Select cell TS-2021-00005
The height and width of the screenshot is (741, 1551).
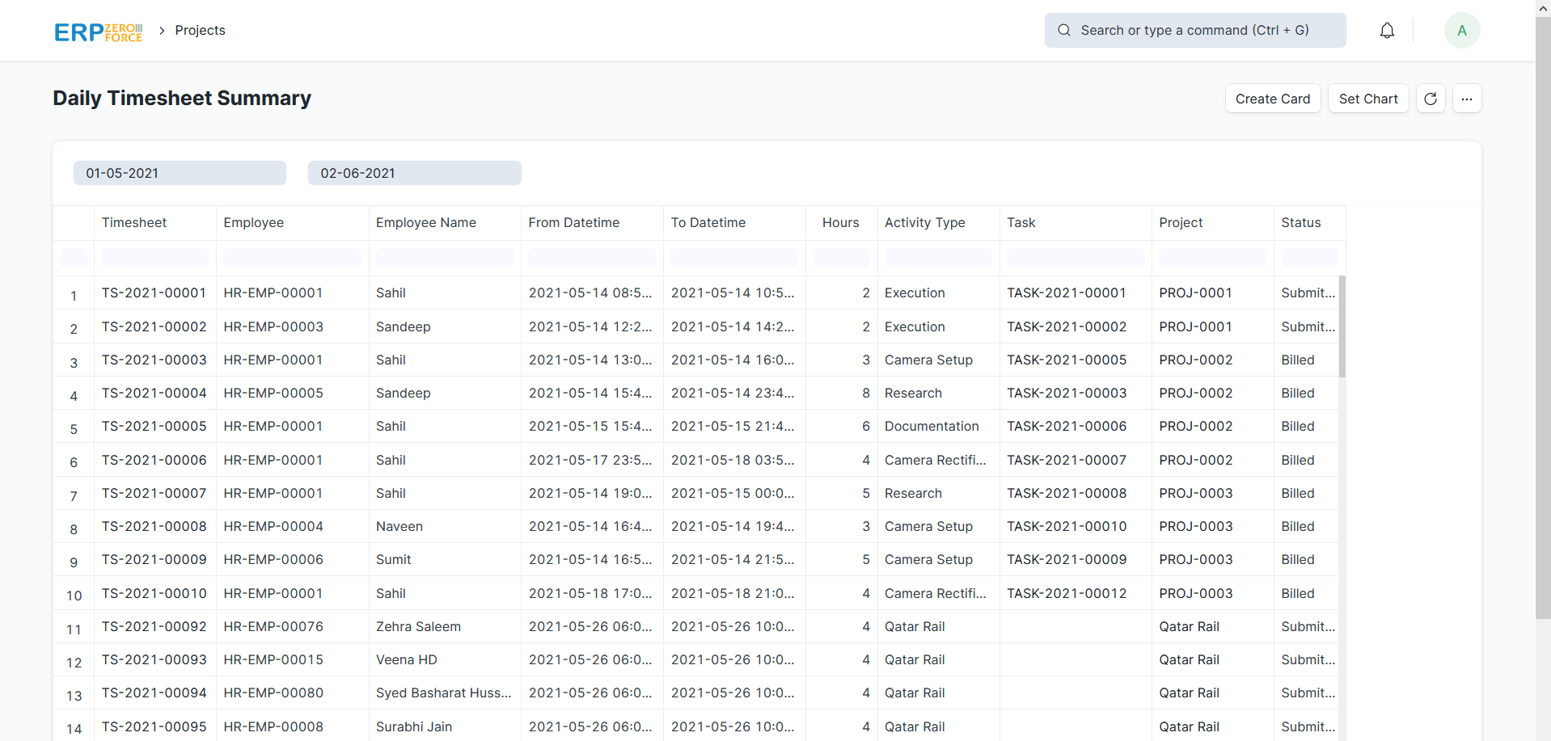pos(154,427)
